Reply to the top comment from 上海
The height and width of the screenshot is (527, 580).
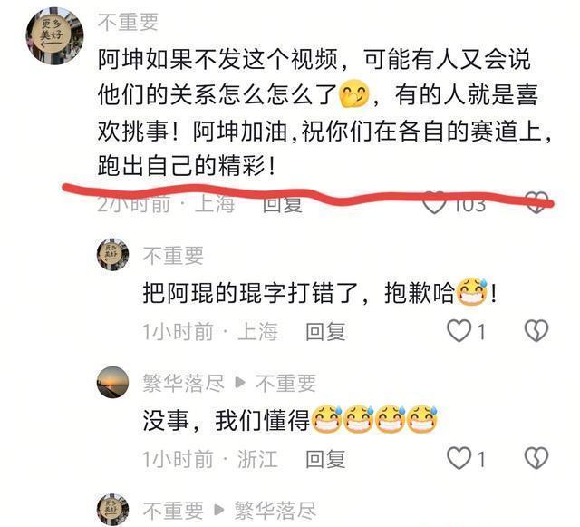coord(282,204)
